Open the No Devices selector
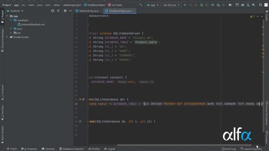The width and height of the screenshot is (269, 151). pyautogui.click(x=171, y=5)
